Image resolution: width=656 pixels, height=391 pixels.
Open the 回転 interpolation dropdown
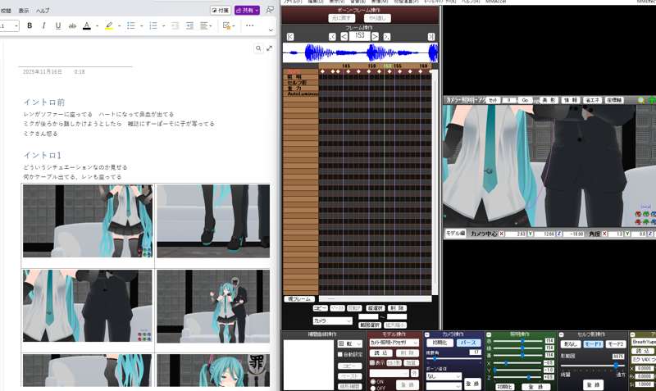350,343
